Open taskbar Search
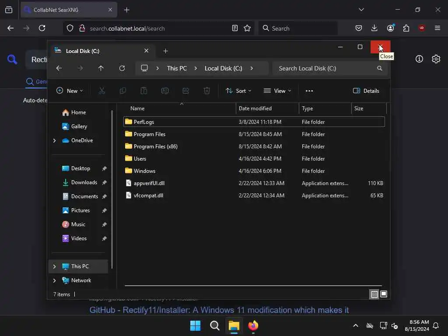The width and height of the screenshot is (448, 336). click(214, 325)
